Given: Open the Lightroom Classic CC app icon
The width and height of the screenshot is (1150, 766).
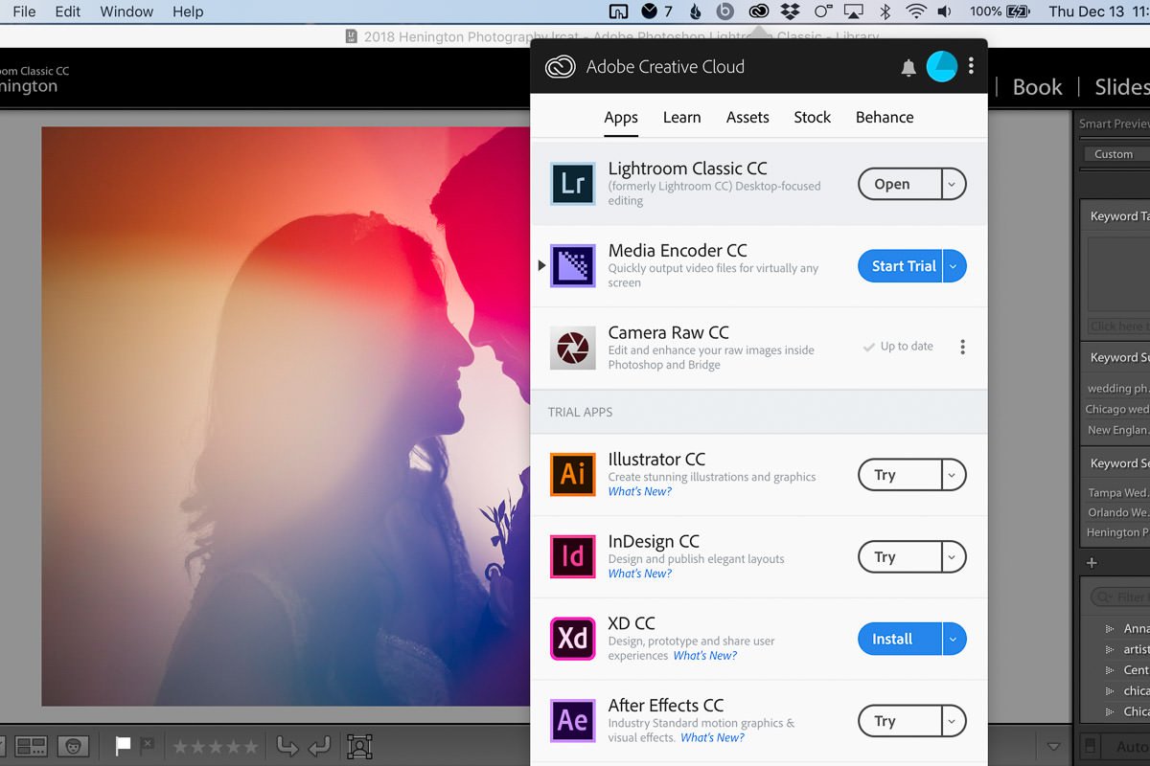Looking at the screenshot, I should (x=573, y=184).
